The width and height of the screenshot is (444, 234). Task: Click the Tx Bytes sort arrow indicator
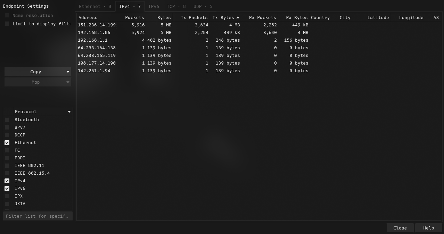pos(238,17)
